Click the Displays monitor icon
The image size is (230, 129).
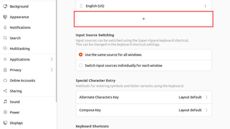click(5, 123)
